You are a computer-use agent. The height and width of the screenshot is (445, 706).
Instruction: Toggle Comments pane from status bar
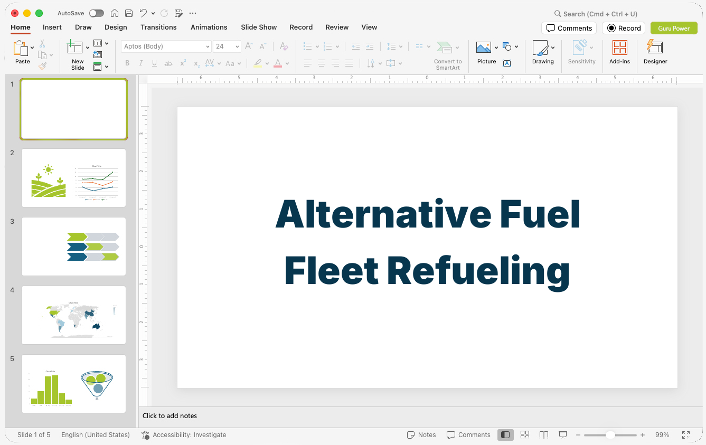[x=468, y=435]
